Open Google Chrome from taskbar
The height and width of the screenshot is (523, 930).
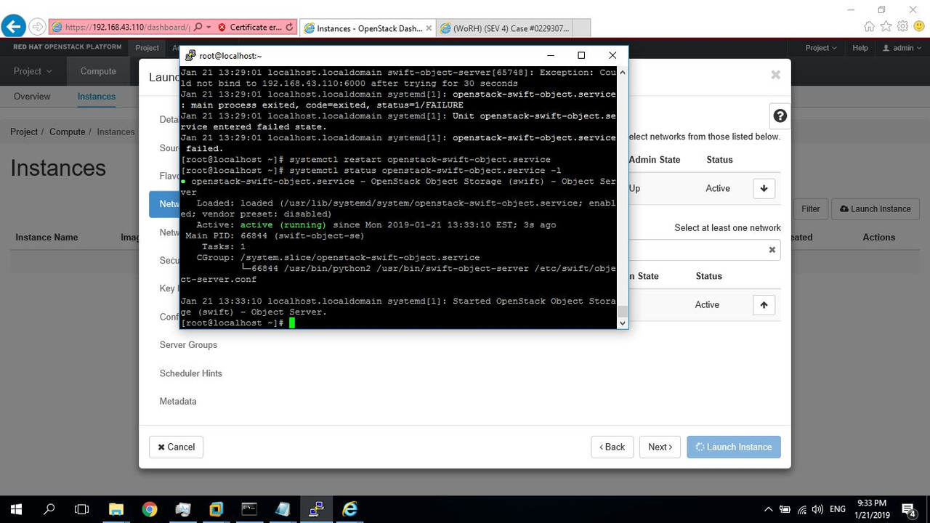(149, 509)
